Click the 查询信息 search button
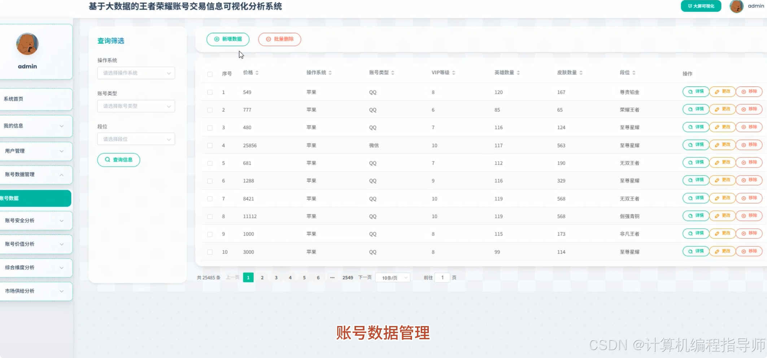 pos(119,160)
